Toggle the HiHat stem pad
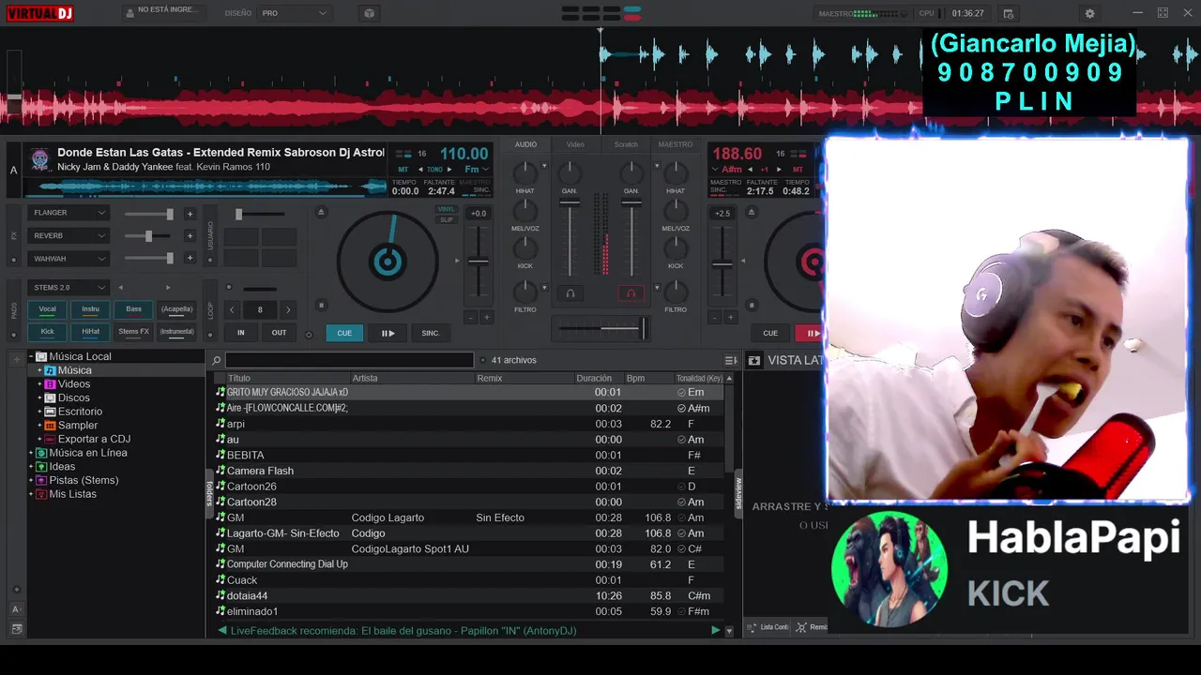This screenshot has height=675, width=1201. tap(90, 332)
